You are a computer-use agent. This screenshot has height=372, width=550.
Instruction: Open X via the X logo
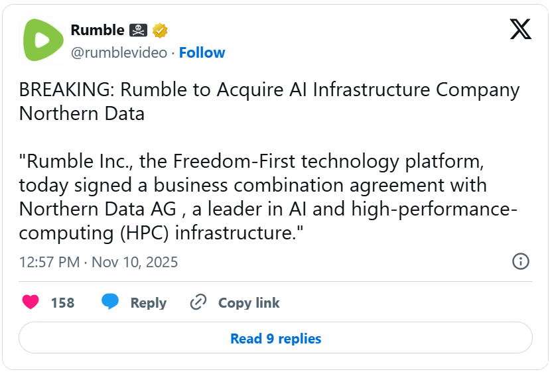tap(520, 29)
